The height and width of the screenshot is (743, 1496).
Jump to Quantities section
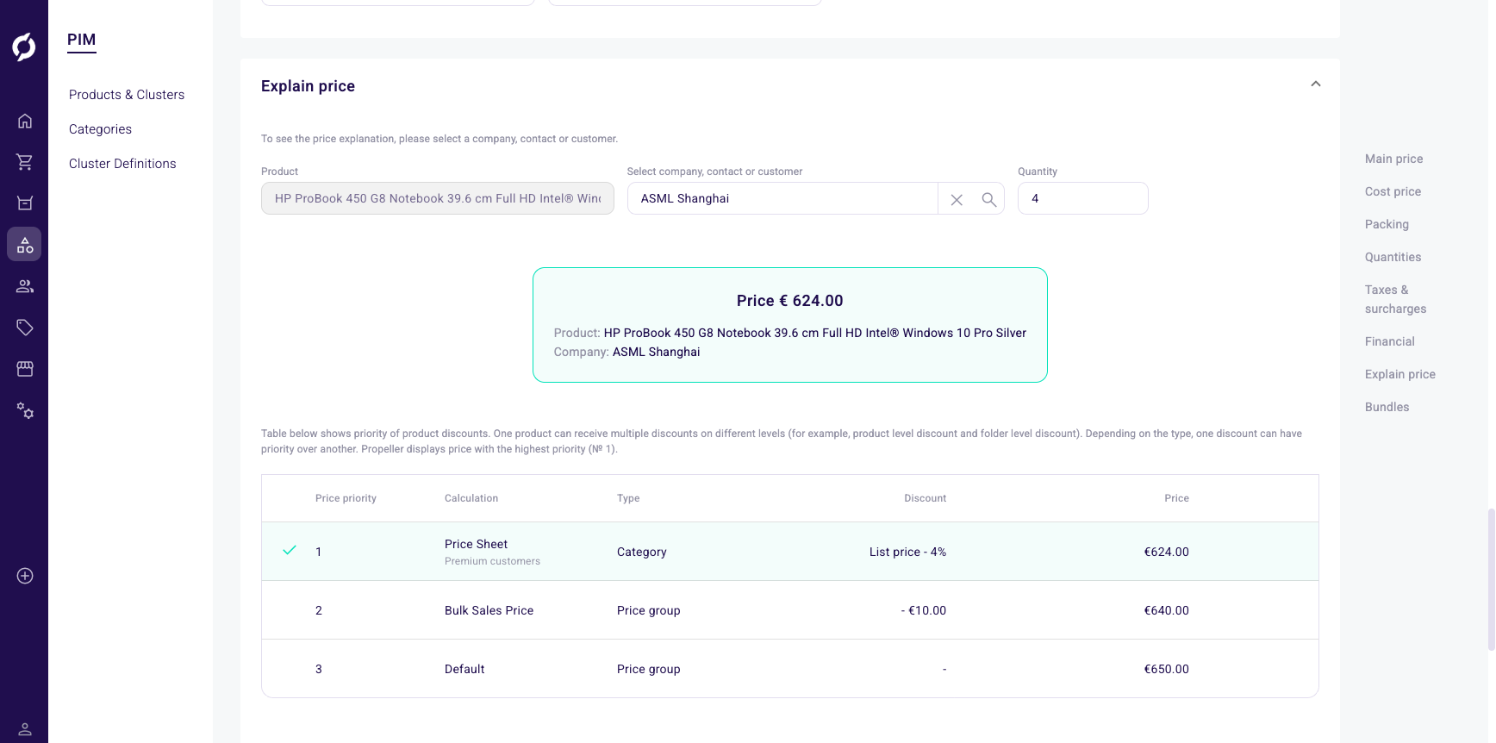1393,257
